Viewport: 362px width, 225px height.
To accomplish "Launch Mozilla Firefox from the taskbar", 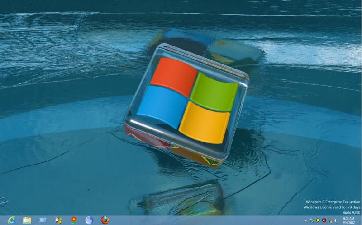I will coord(105,220).
